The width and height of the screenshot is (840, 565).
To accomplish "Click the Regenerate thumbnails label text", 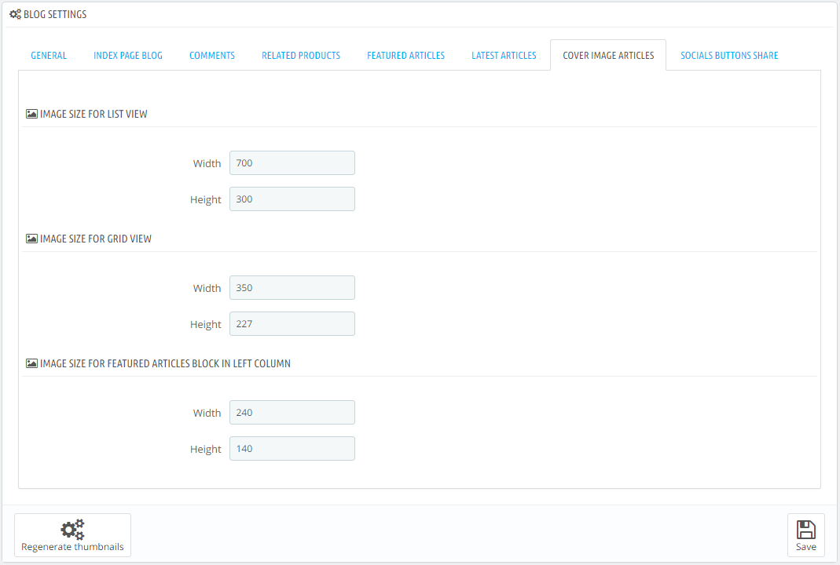I will point(72,547).
